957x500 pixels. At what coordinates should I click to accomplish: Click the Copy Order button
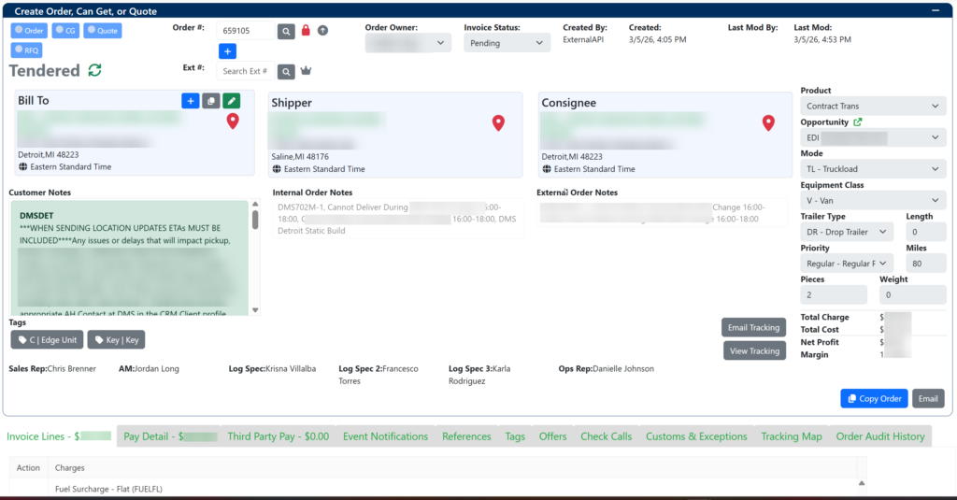874,398
